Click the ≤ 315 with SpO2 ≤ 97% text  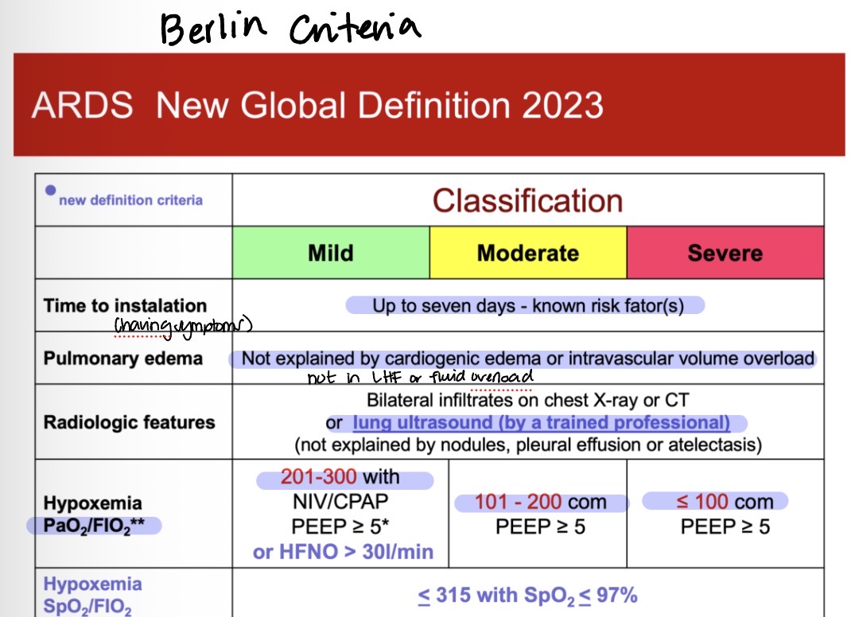tap(527, 595)
